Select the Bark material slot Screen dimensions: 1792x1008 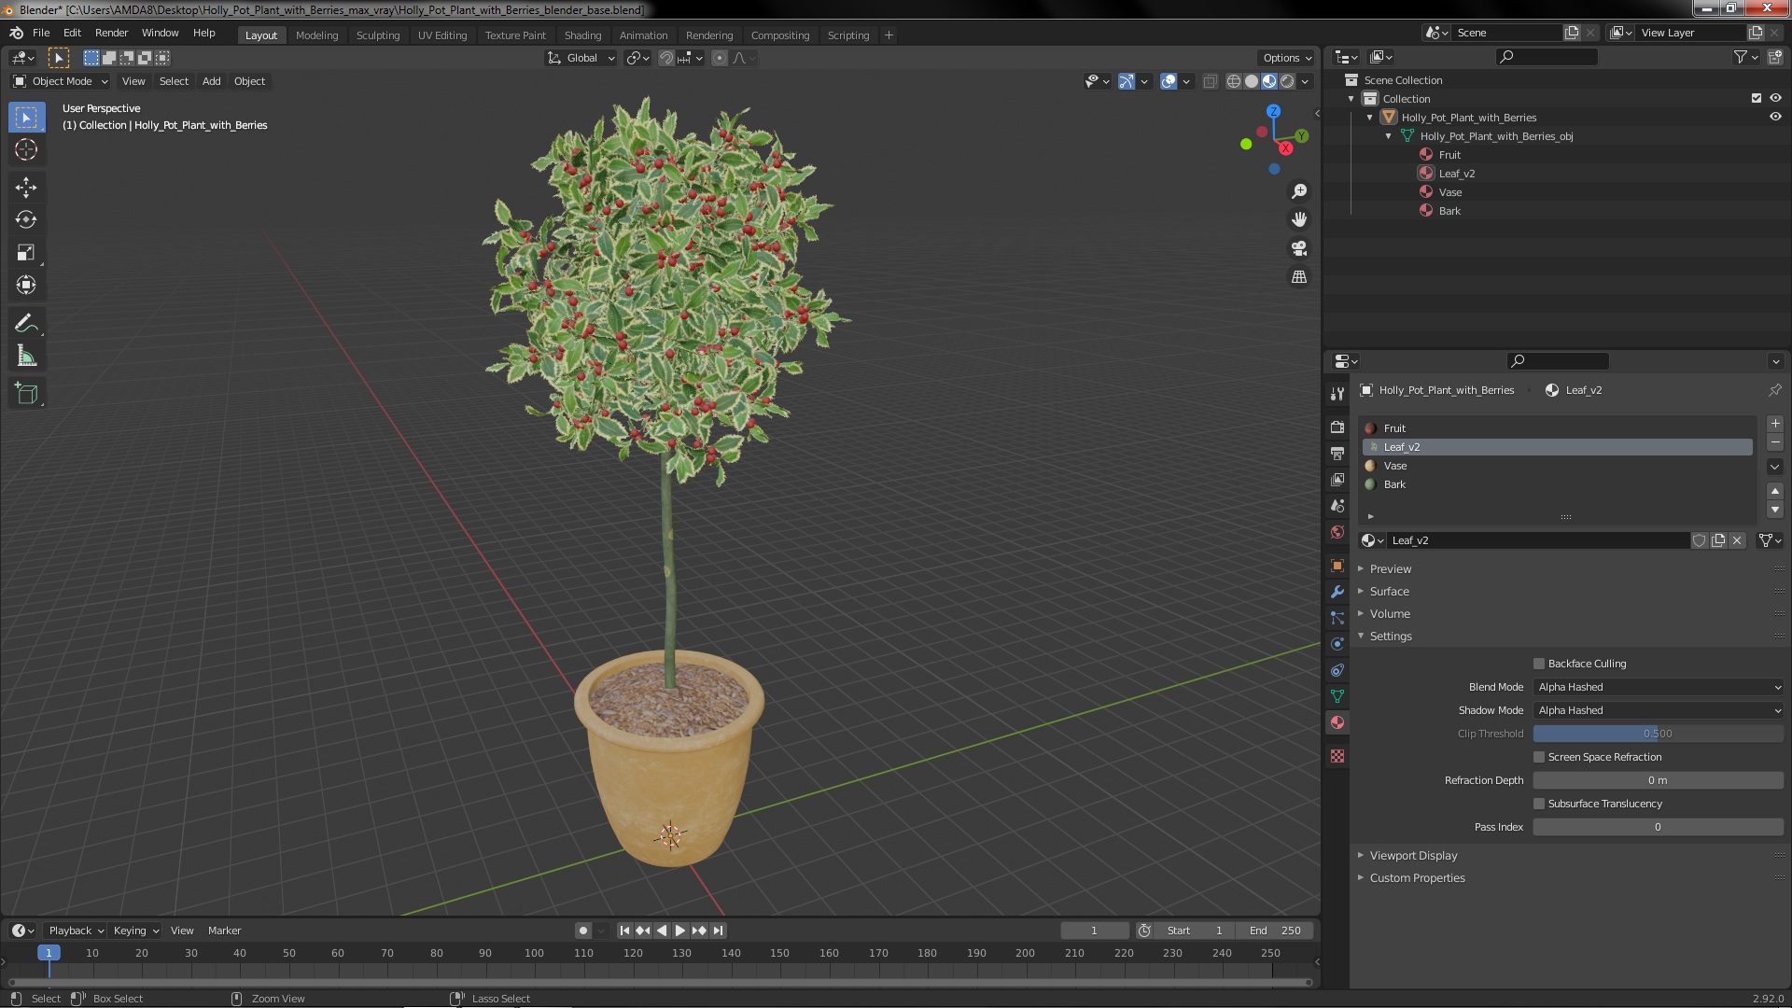tap(1557, 484)
